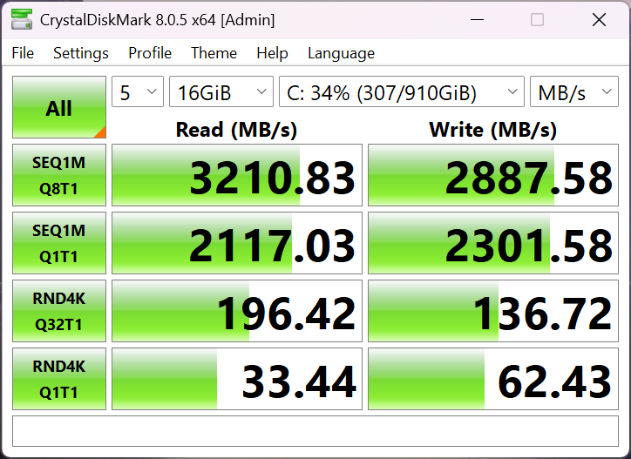This screenshot has height=459, width=631.
Task: Open the Theme menu
Action: 214,53
